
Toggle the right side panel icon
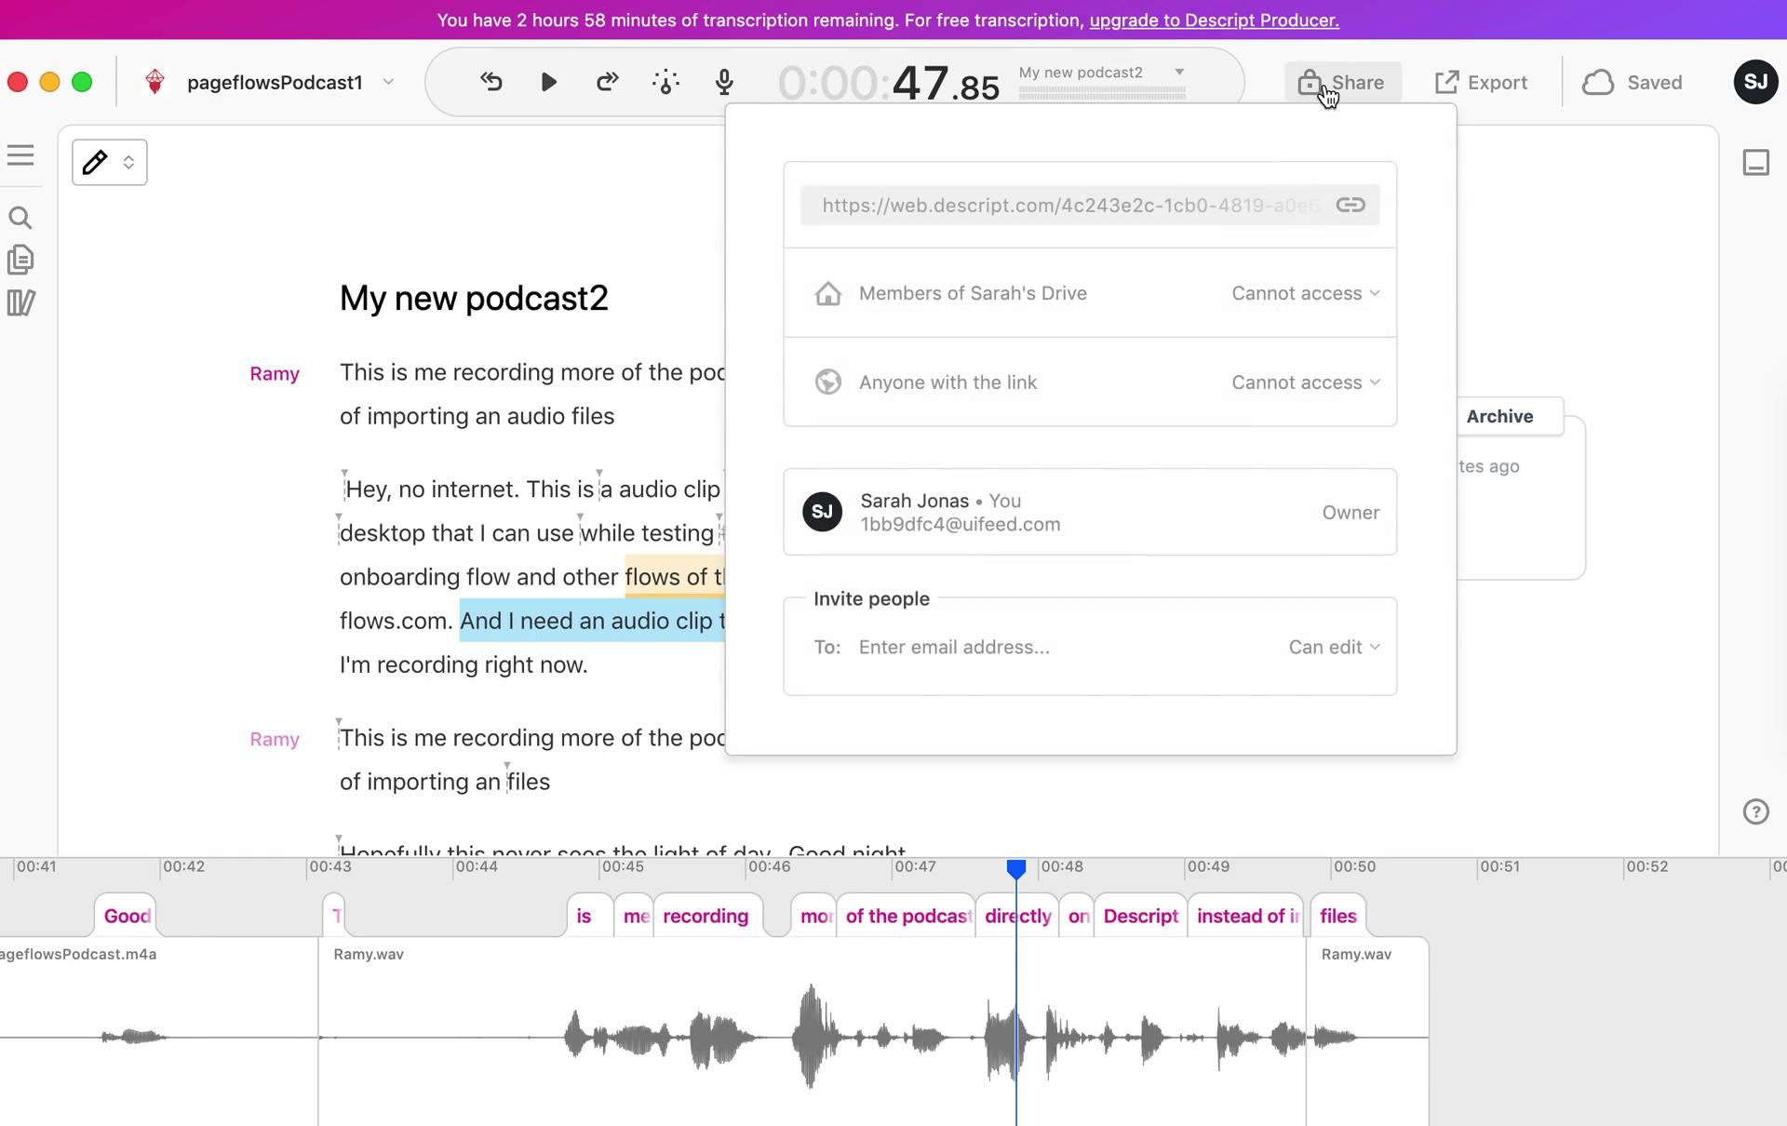tap(1755, 163)
